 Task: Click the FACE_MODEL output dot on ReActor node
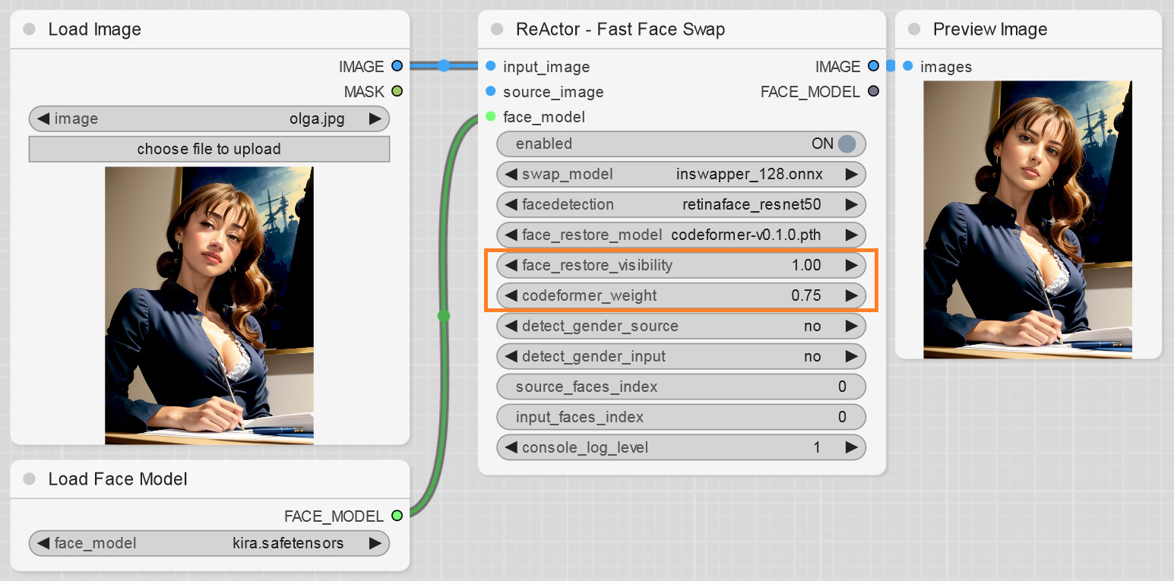[873, 91]
